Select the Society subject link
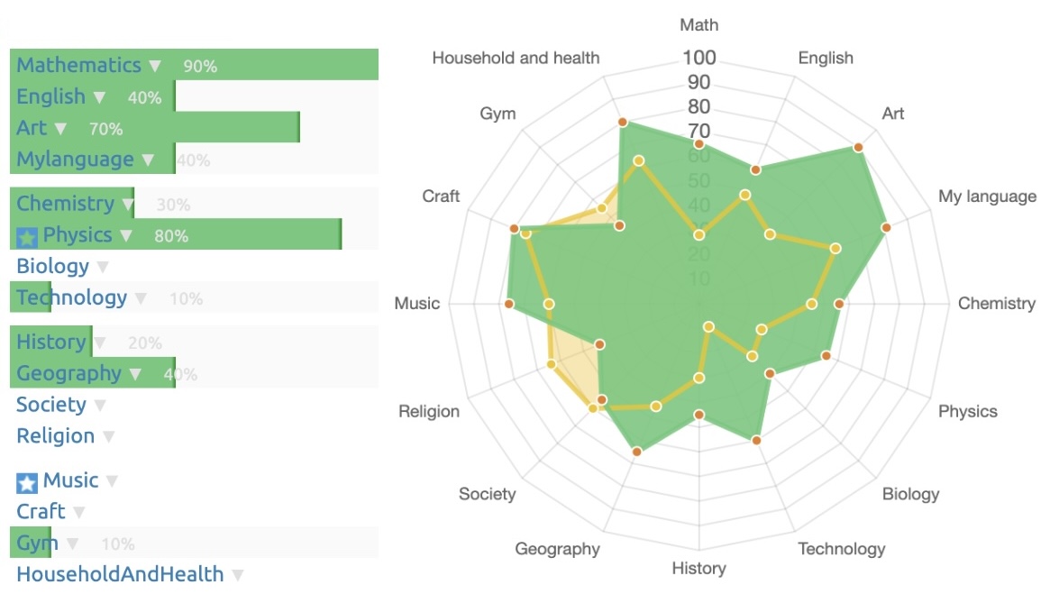 (x=51, y=405)
